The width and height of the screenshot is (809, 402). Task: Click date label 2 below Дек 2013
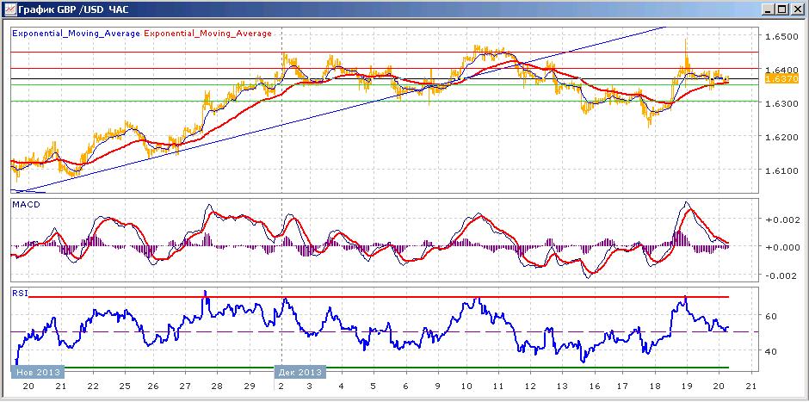tap(281, 386)
